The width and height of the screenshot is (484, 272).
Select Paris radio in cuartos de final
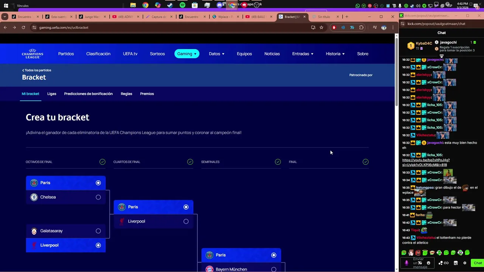click(x=186, y=207)
